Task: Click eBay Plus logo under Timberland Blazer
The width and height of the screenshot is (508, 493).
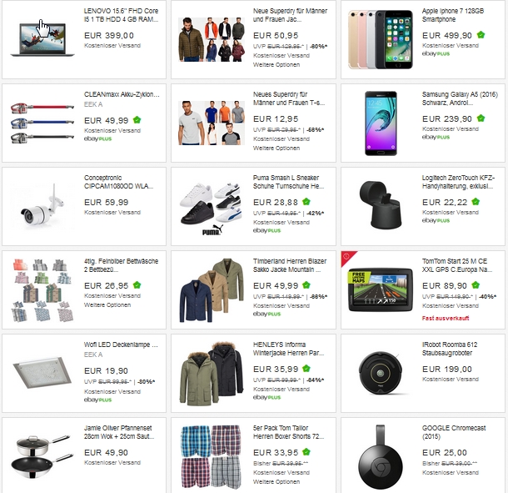Action: click(267, 314)
